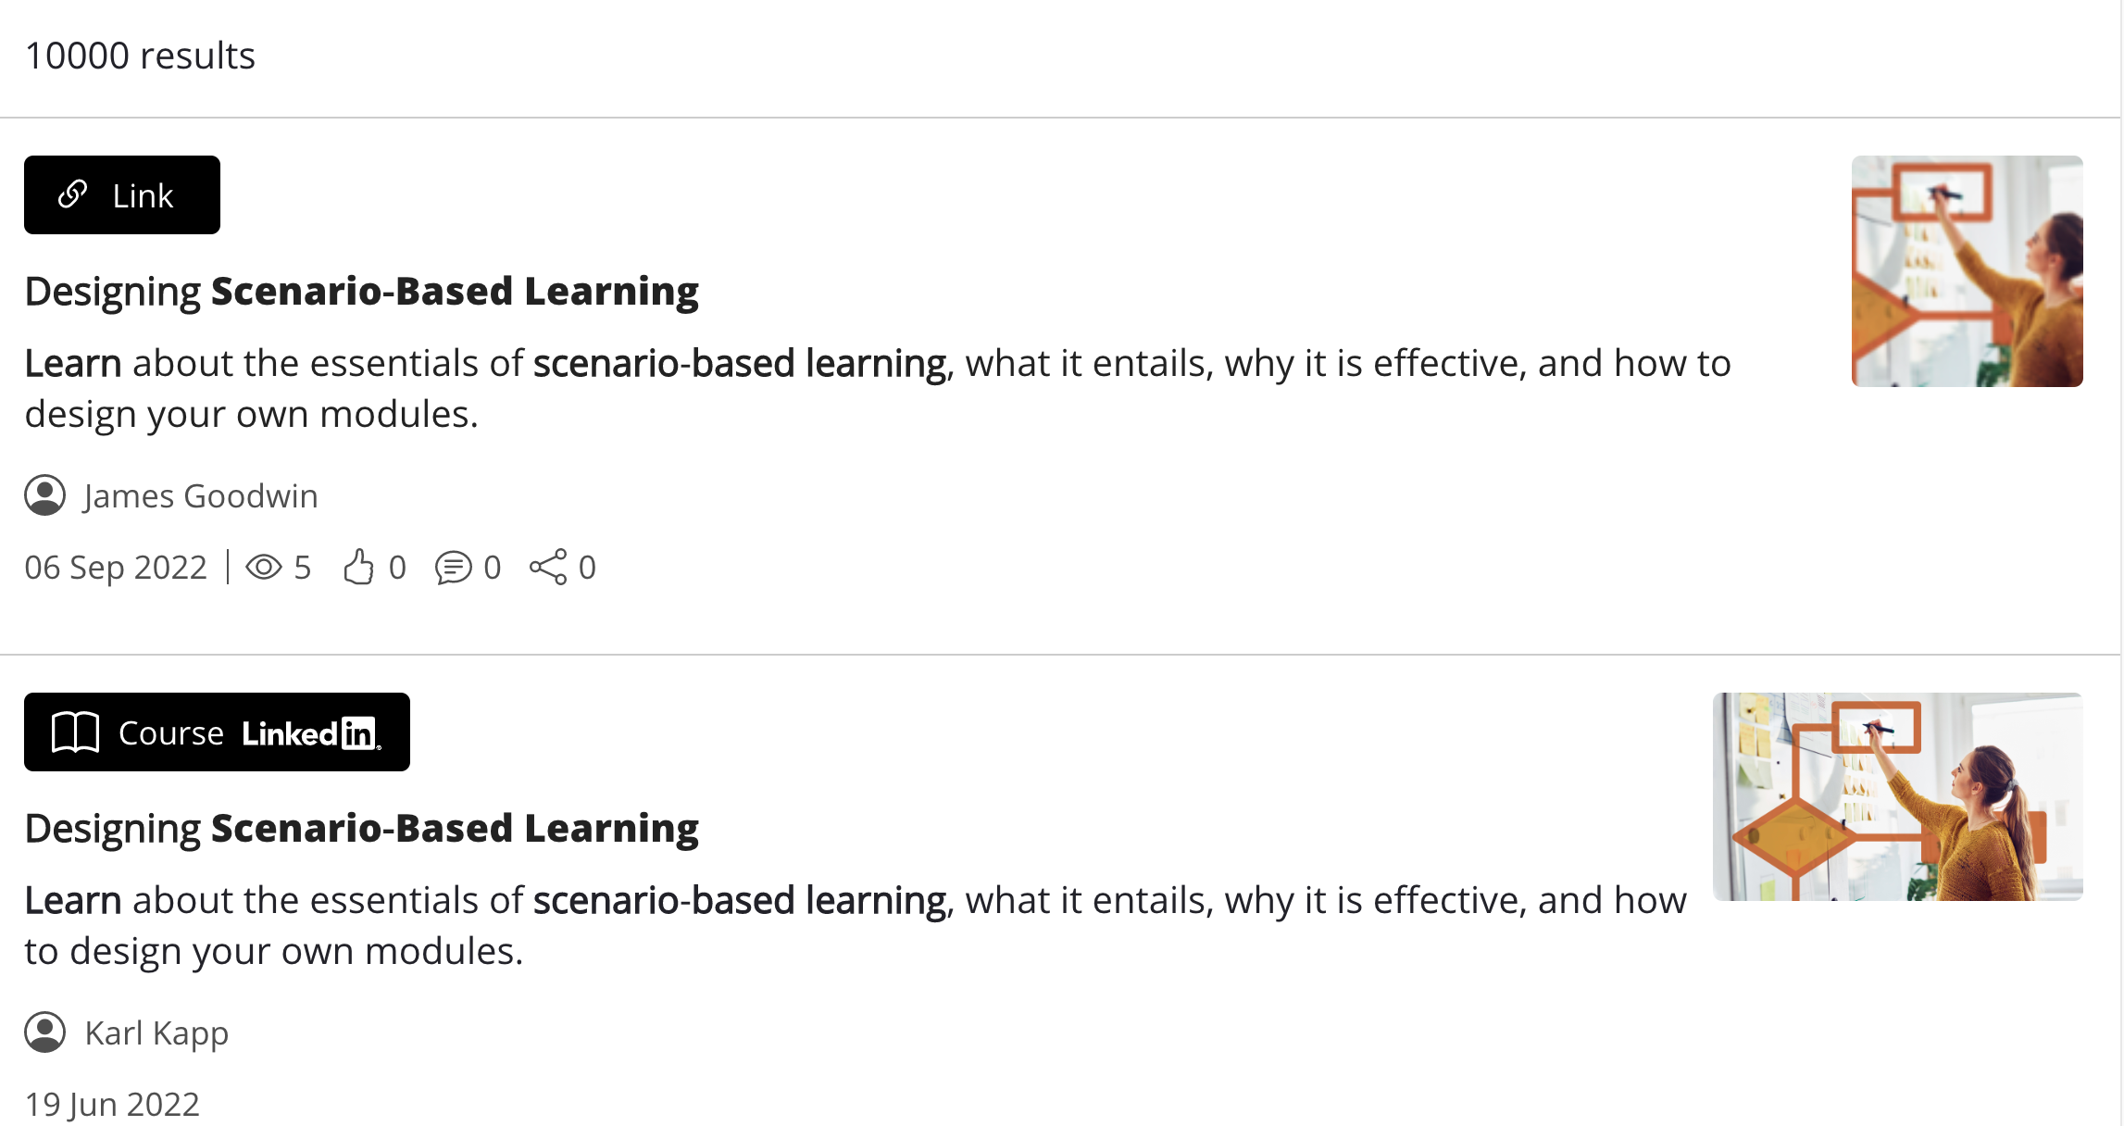Click the comment bubble icon

(x=453, y=567)
